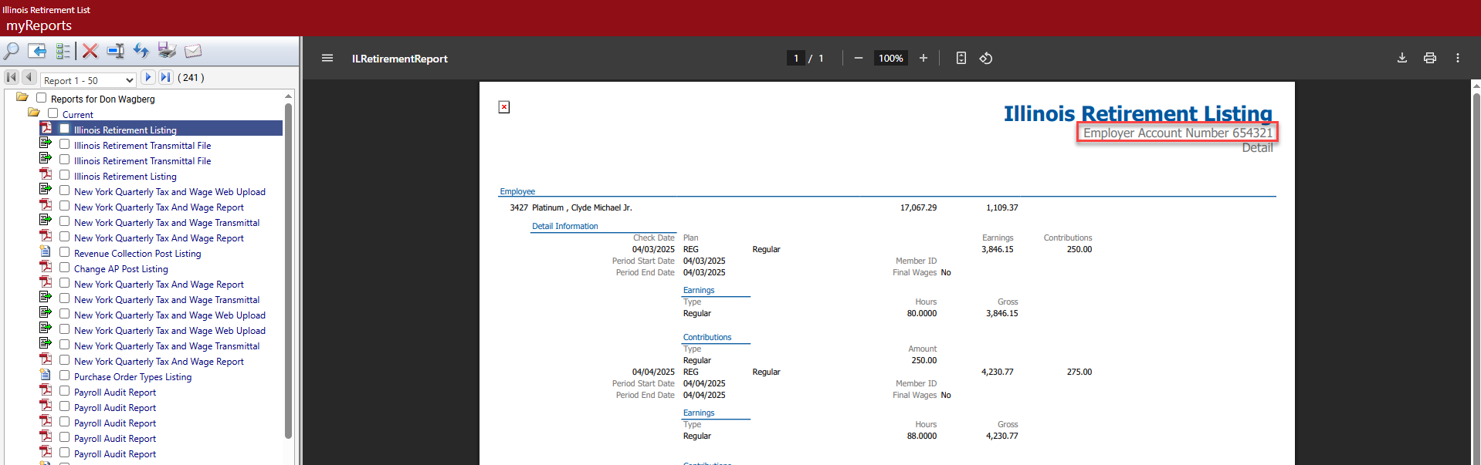Screen dimensions: 1481x465
Task: Go to previous set of reports
Action: coord(29,77)
